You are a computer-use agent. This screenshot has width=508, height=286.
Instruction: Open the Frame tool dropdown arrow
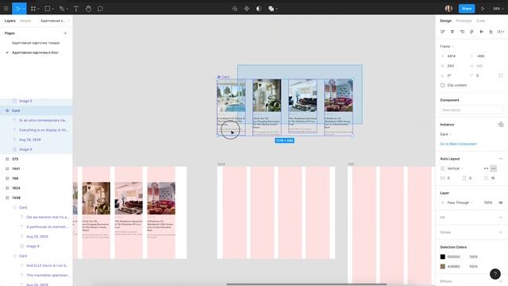click(x=38, y=9)
